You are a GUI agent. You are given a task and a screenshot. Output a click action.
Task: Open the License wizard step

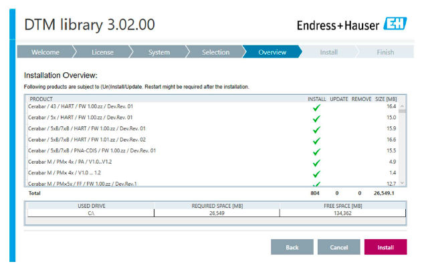(x=102, y=52)
